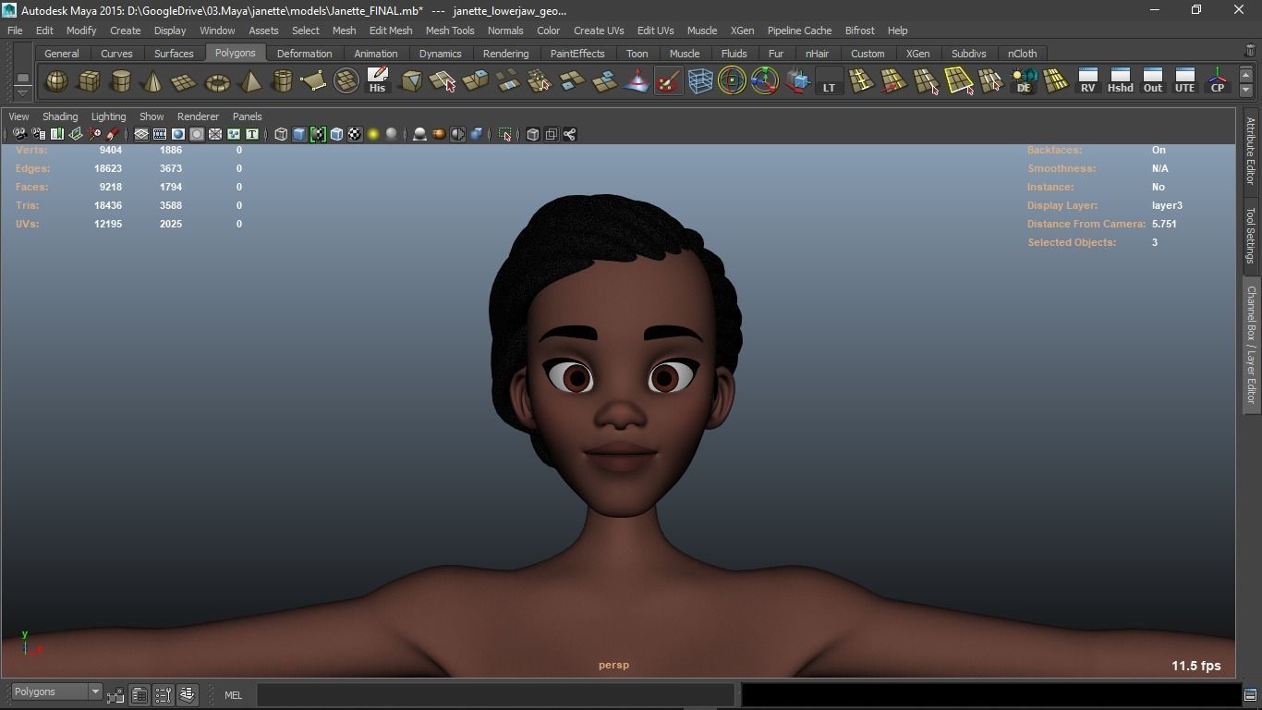Open the Channel Box / Layer Editor tab
1262x710 pixels.
tap(1251, 344)
